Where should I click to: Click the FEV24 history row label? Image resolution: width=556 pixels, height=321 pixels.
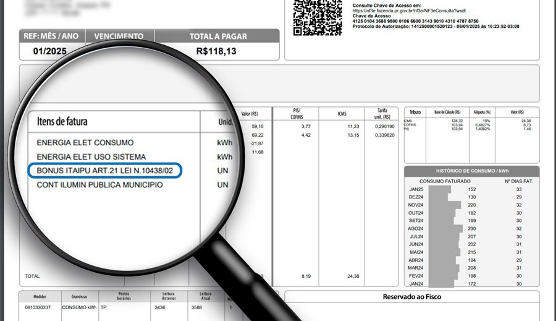click(x=416, y=276)
